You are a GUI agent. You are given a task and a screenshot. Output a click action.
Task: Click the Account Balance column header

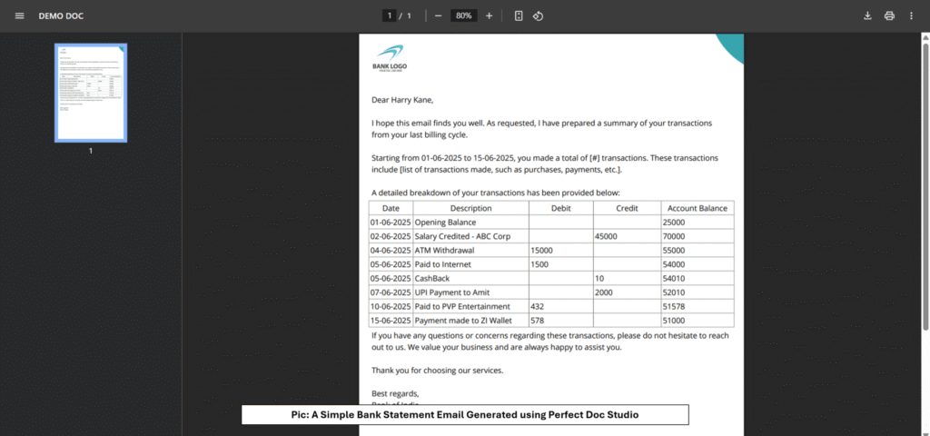pos(697,208)
